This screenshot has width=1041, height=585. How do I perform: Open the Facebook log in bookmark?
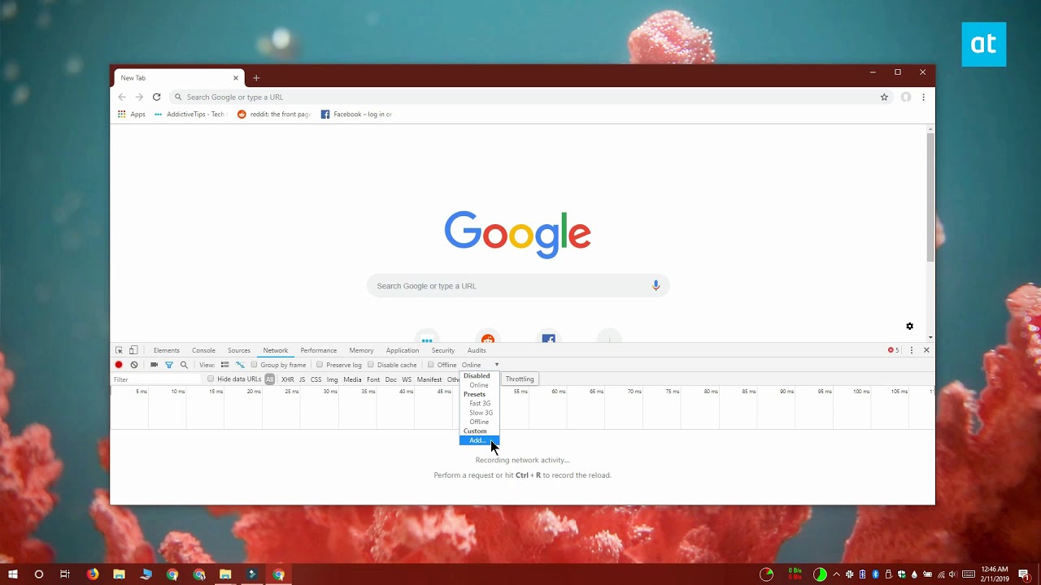[x=356, y=115]
